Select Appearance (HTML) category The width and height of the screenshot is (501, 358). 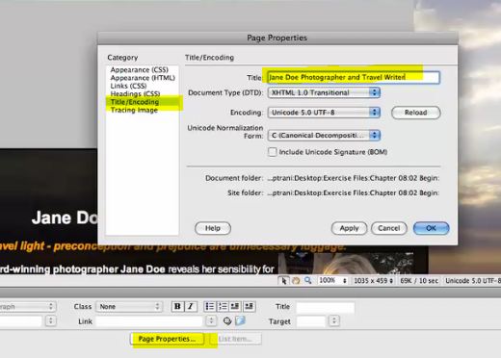click(x=143, y=78)
